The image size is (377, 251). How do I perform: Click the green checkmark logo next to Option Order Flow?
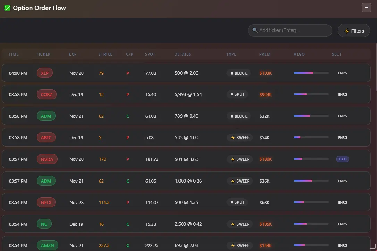point(7,7)
